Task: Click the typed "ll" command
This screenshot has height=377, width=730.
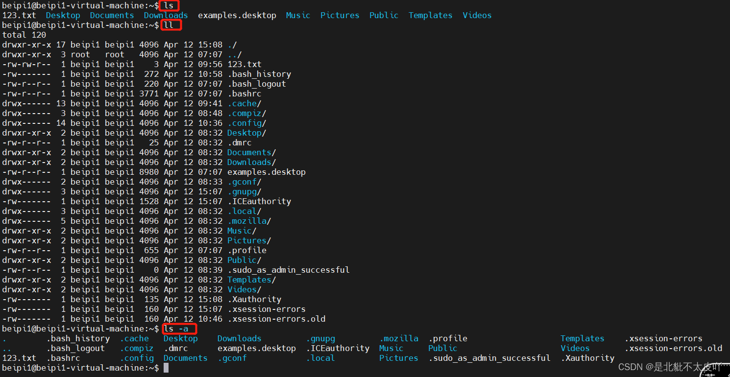Action: pos(169,25)
